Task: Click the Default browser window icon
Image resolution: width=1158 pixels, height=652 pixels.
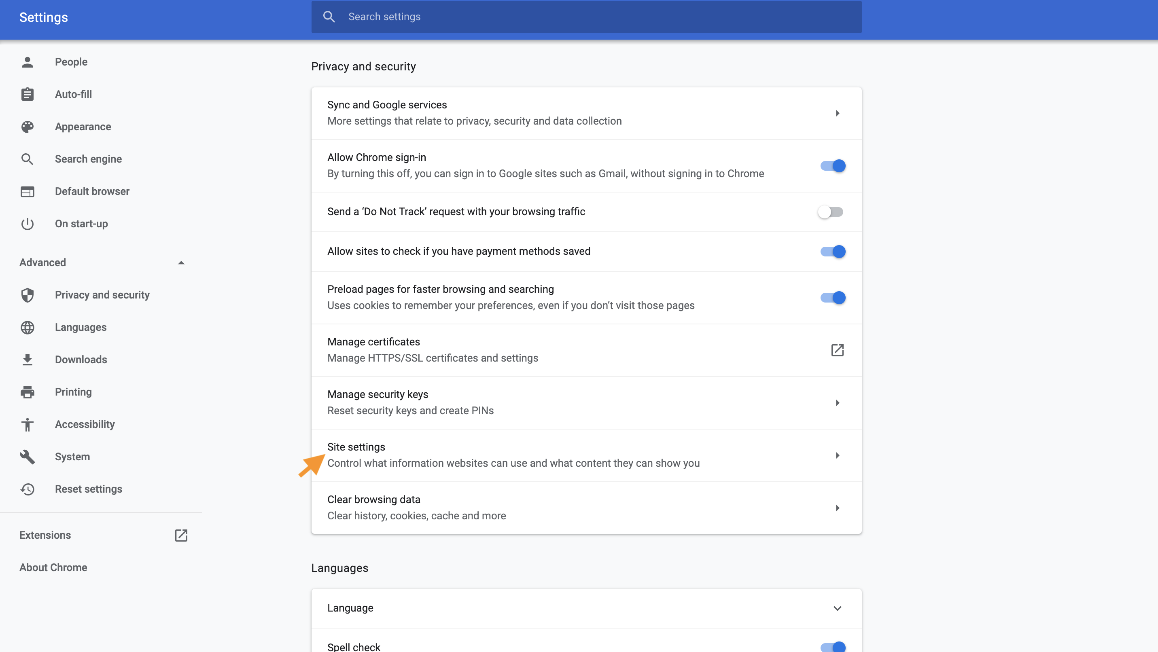Action: (28, 191)
